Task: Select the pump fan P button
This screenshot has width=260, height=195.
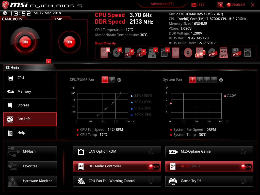Action: click(112, 80)
